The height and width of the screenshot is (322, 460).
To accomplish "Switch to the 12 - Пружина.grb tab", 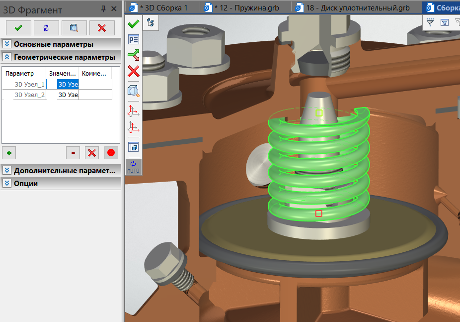I will pos(246,8).
